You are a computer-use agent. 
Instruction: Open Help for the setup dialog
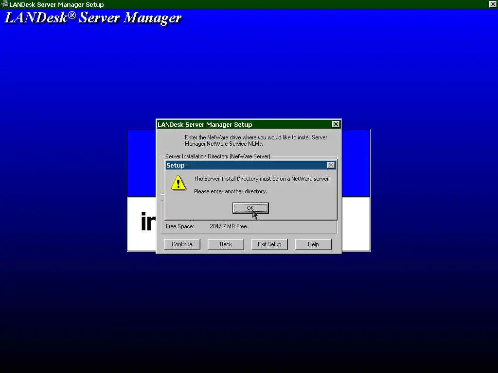tap(313, 244)
